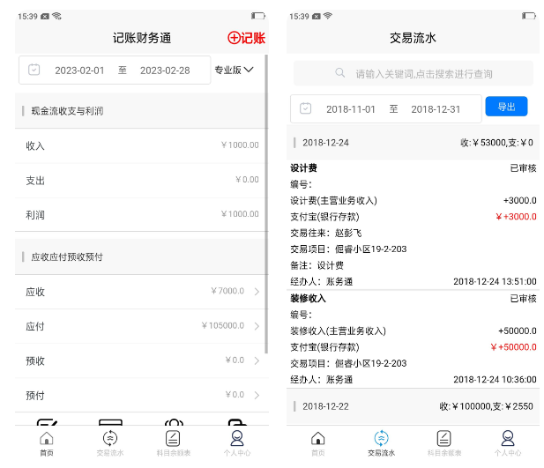Go to 首页 tab in left screen
544x468 pixels.
pos(47,443)
